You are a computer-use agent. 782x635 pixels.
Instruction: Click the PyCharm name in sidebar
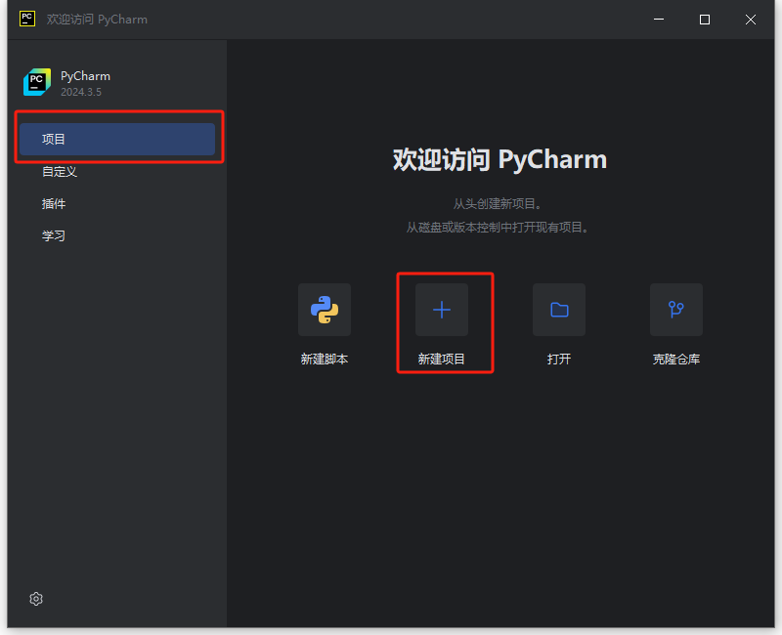tap(85, 76)
